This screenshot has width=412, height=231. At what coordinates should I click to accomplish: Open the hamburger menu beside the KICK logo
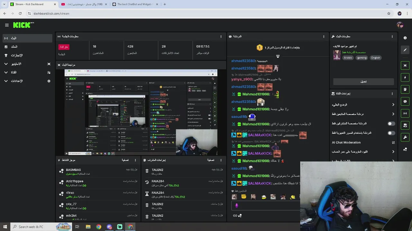pyautogui.click(x=7, y=25)
